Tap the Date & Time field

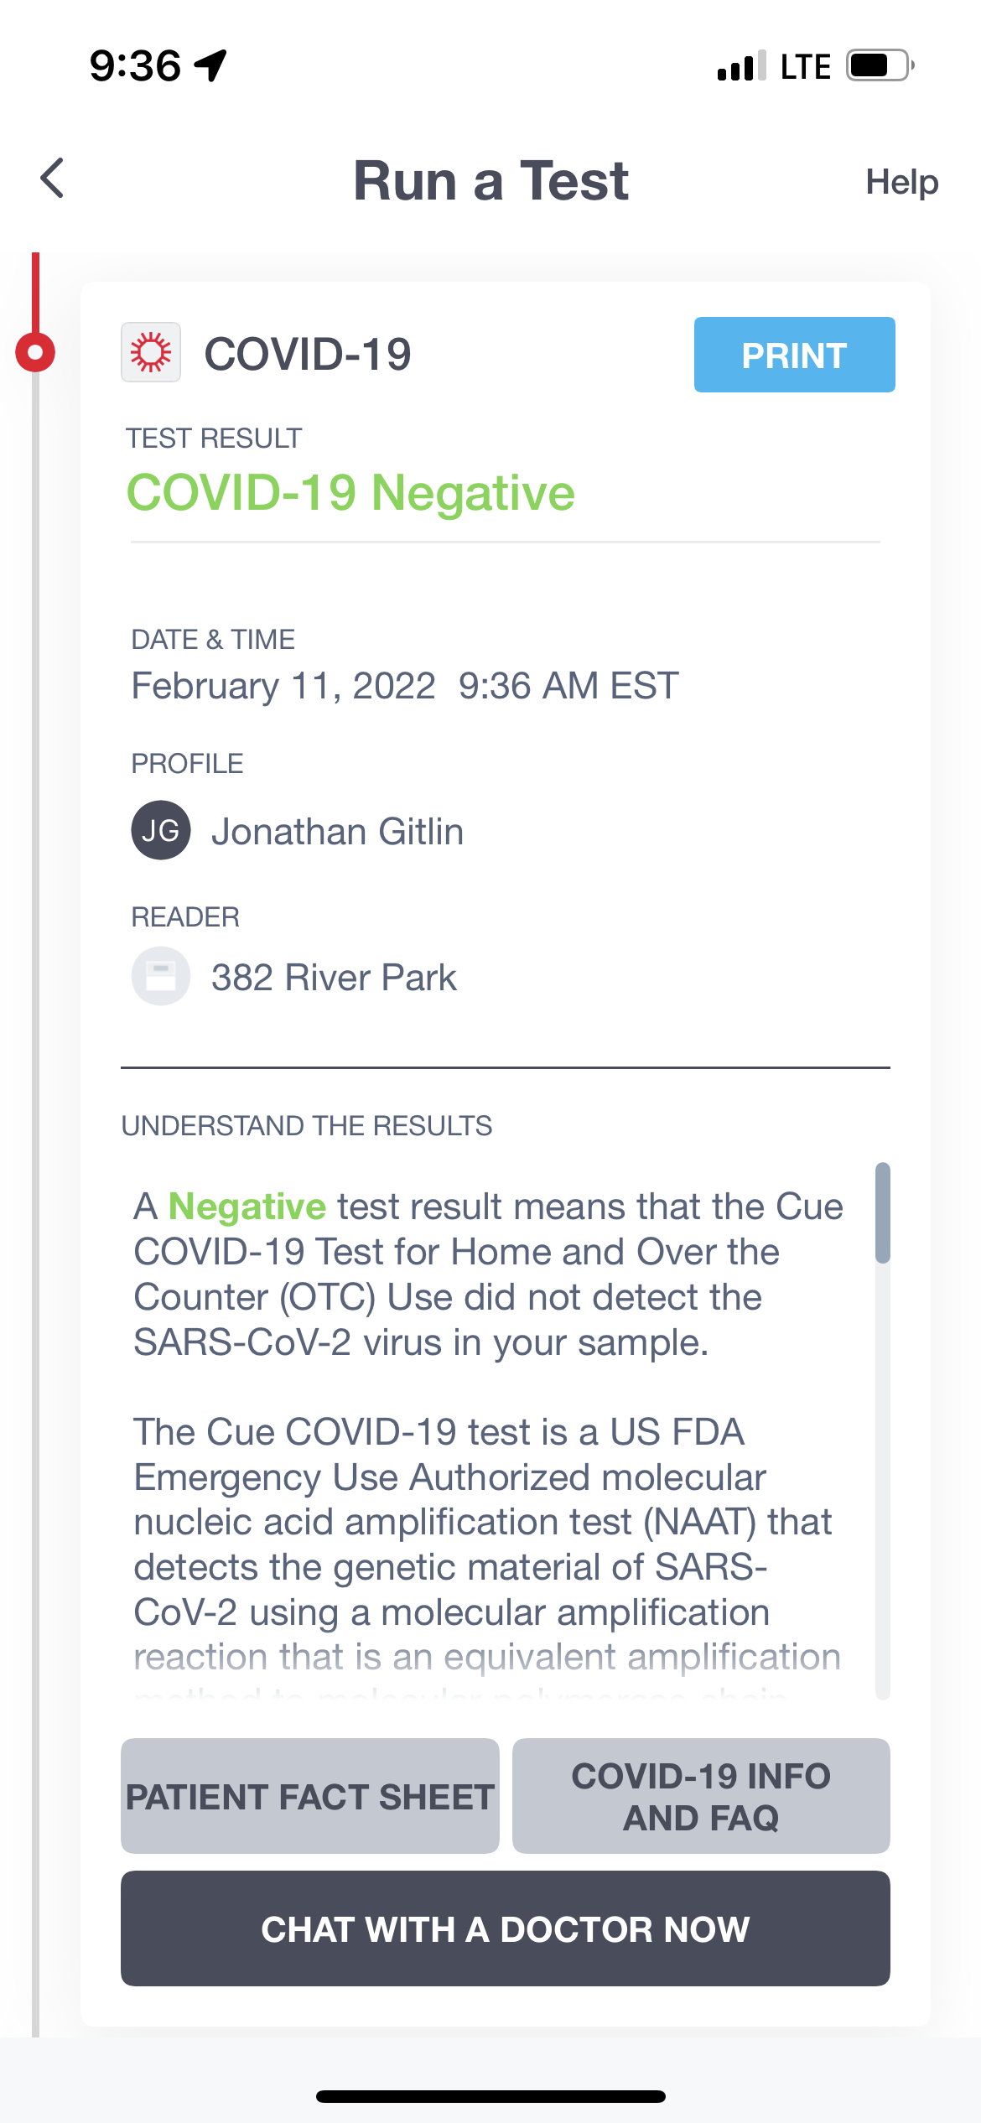coord(404,684)
